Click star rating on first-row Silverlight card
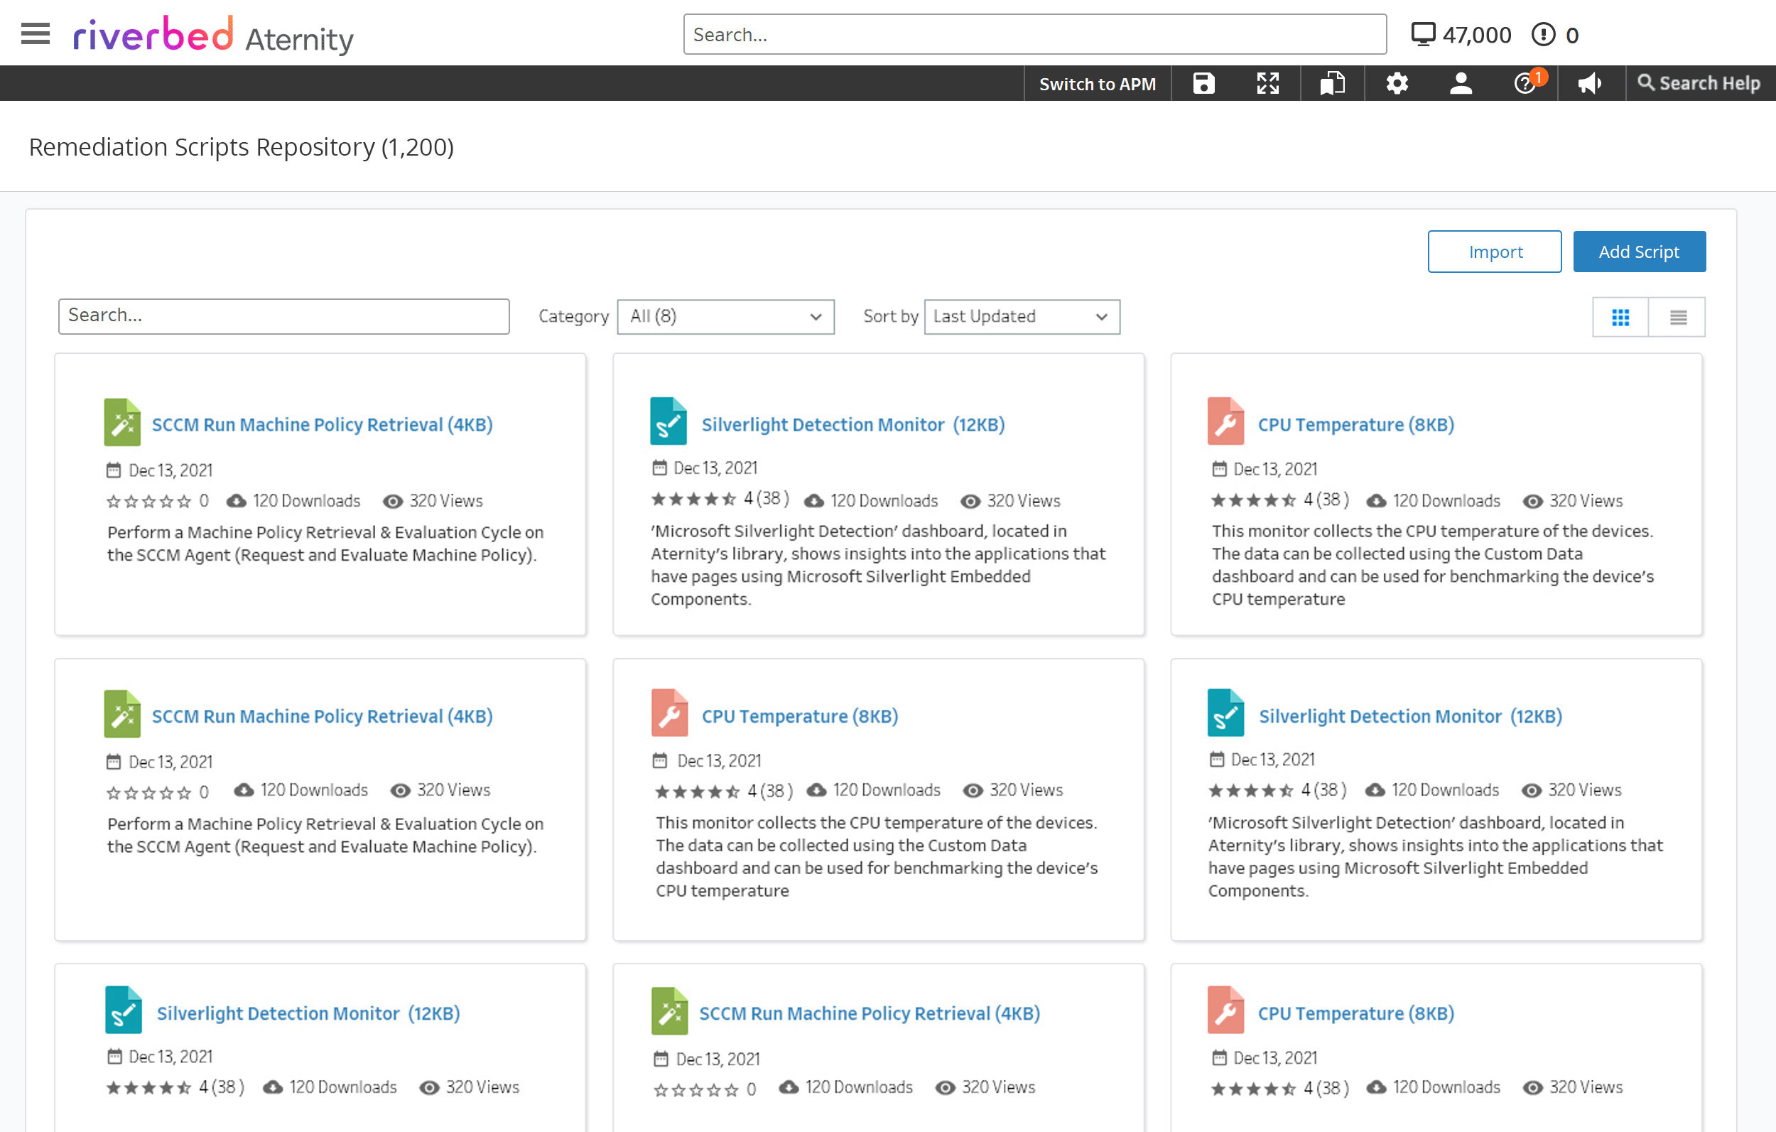The width and height of the screenshot is (1776, 1132). (x=693, y=500)
